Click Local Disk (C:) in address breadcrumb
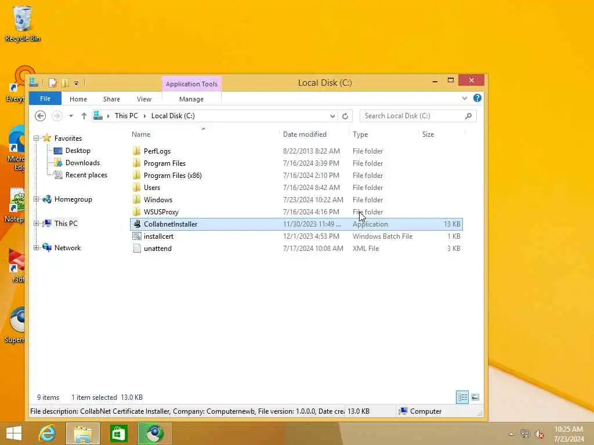The height and width of the screenshot is (445, 594). point(173,116)
